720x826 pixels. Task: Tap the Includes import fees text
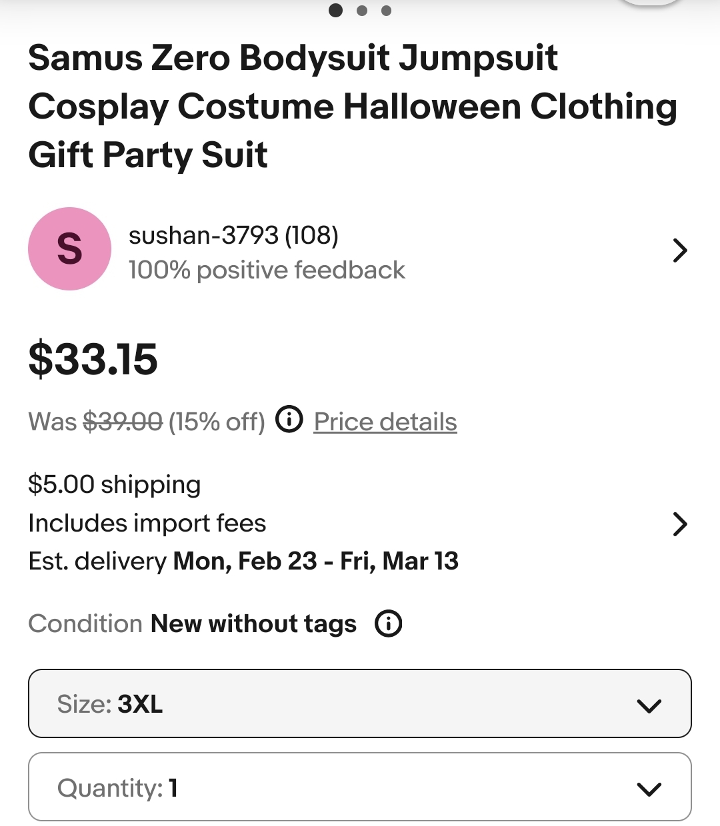147,524
